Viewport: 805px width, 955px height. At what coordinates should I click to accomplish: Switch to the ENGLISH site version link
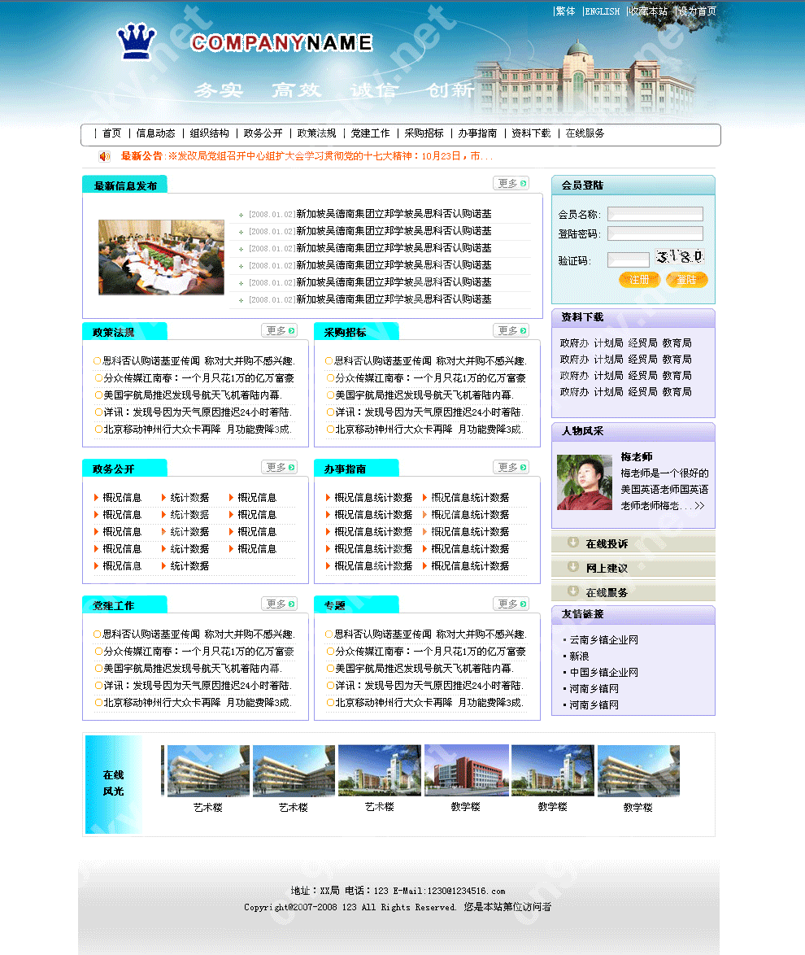pos(603,11)
